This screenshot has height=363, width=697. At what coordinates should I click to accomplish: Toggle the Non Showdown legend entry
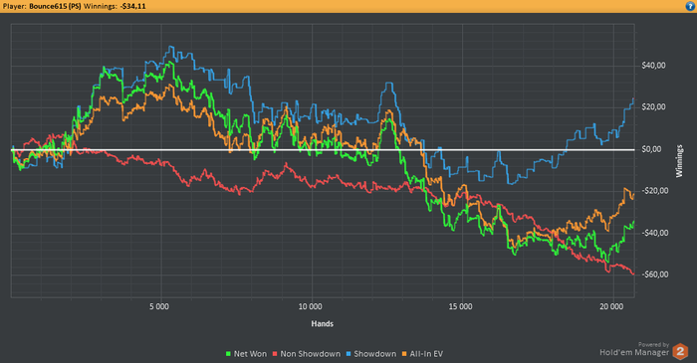click(x=307, y=354)
